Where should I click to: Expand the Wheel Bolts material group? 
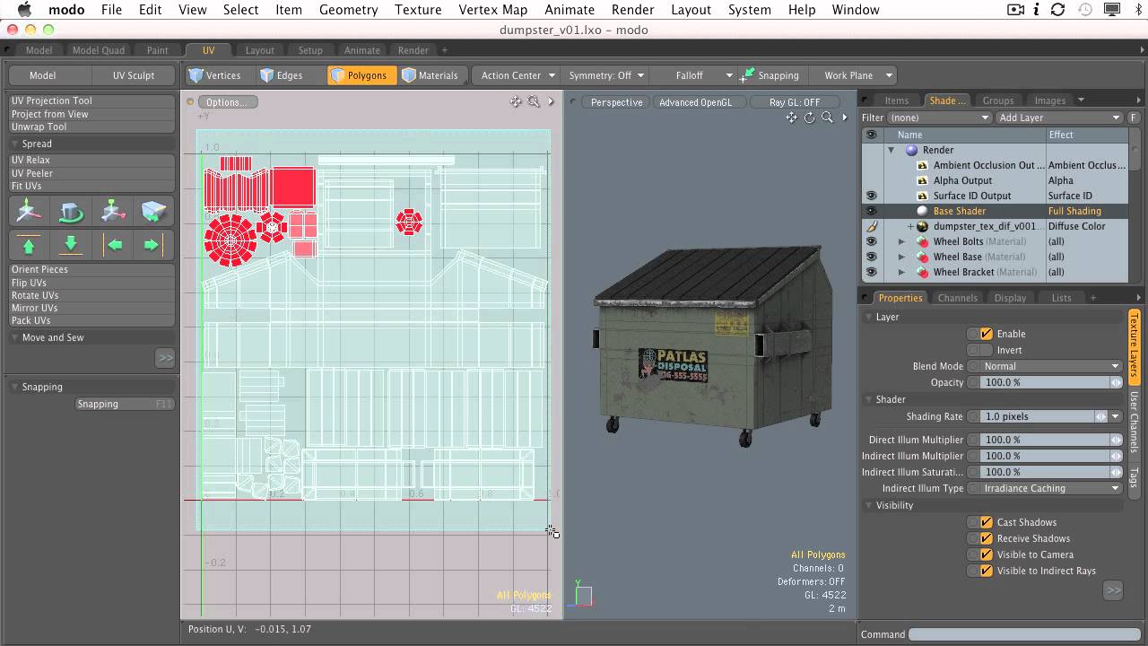(901, 241)
